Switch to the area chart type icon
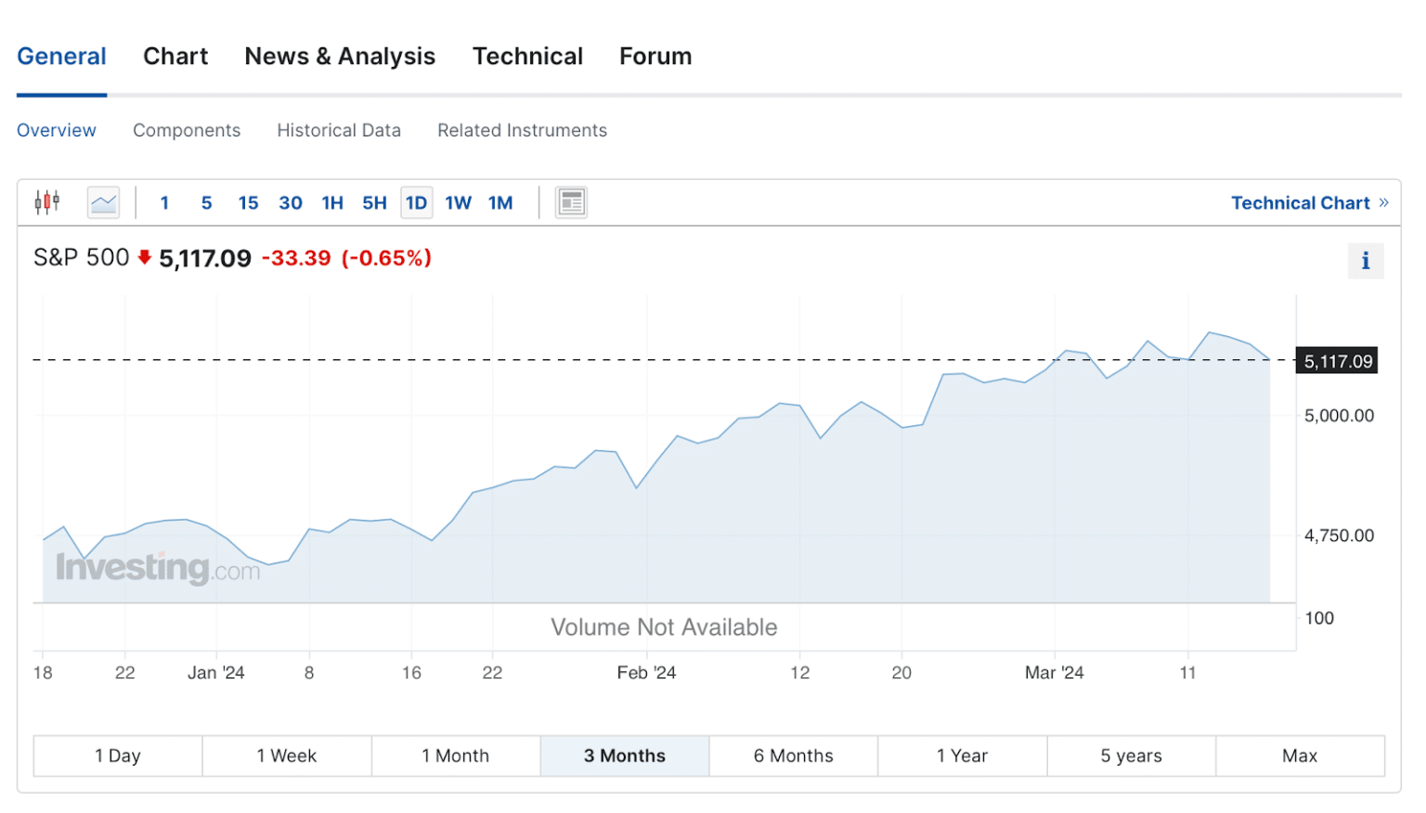 click(102, 201)
